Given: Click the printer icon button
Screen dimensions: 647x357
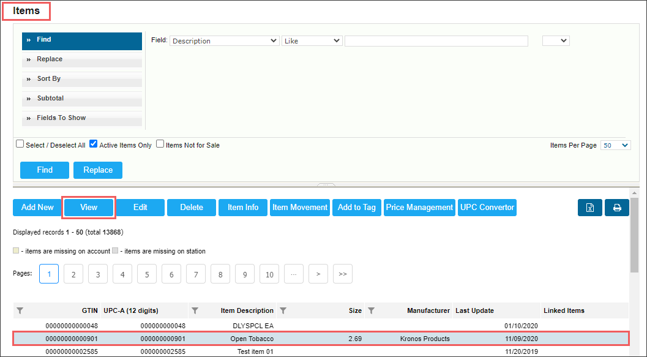Looking at the screenshot, I should point(617,208).
